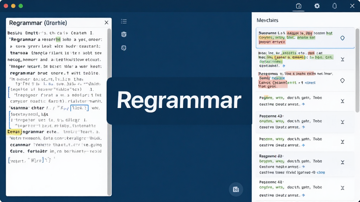
Task: Click the square panel icon in the top bar
Action: point(298,6)
